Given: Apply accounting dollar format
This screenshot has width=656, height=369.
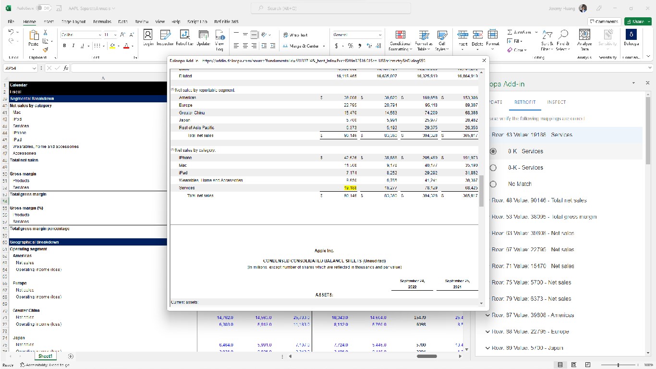Looking at the screenshot, I should coord(337,46).
